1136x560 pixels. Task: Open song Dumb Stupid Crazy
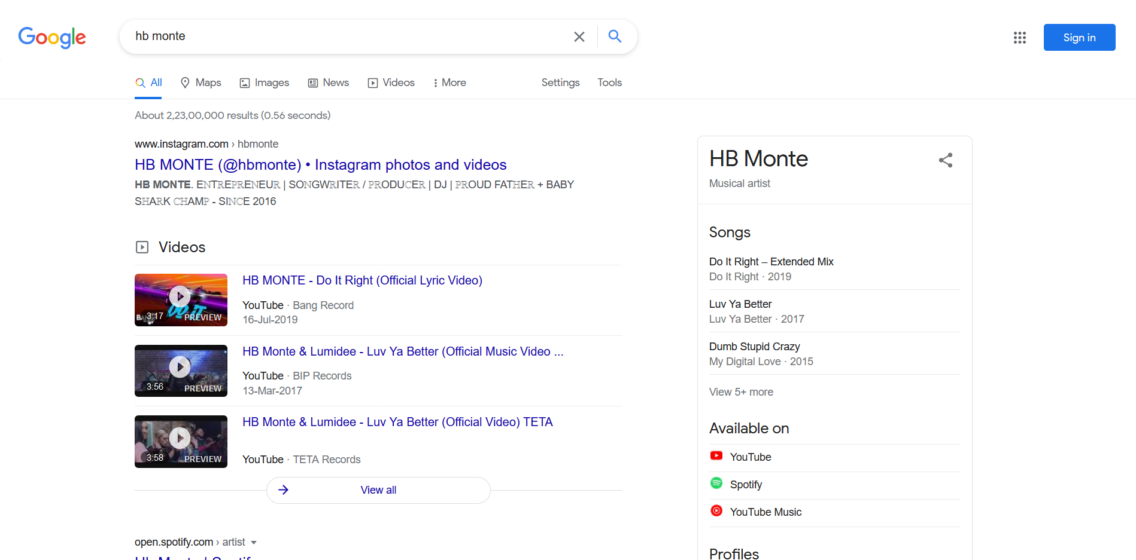click(x=754, y=347)
